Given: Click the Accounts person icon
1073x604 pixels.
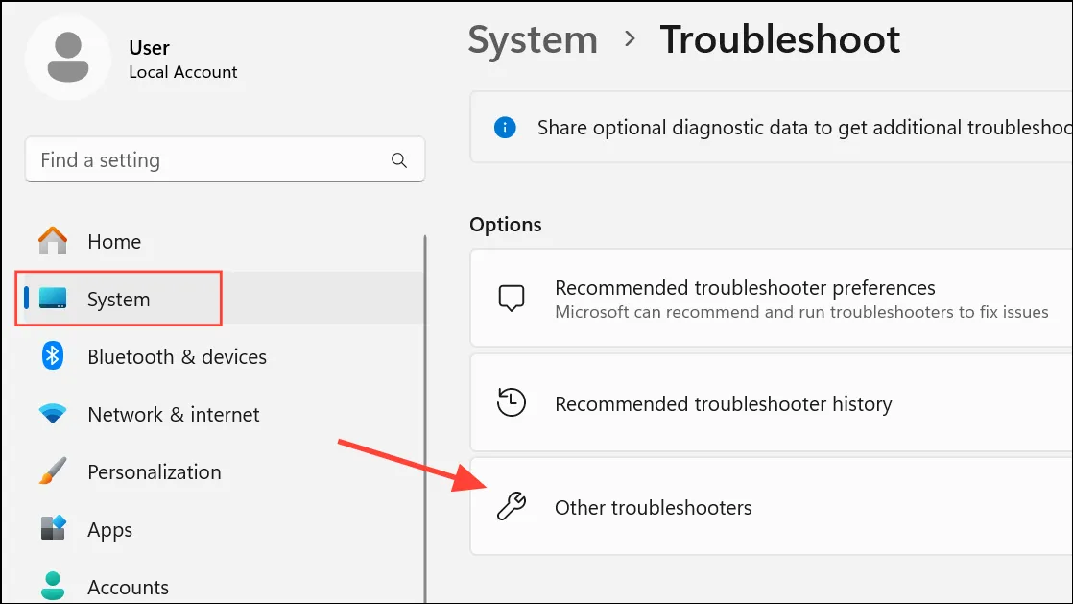Looking at the screenshot, I should 53,586.
